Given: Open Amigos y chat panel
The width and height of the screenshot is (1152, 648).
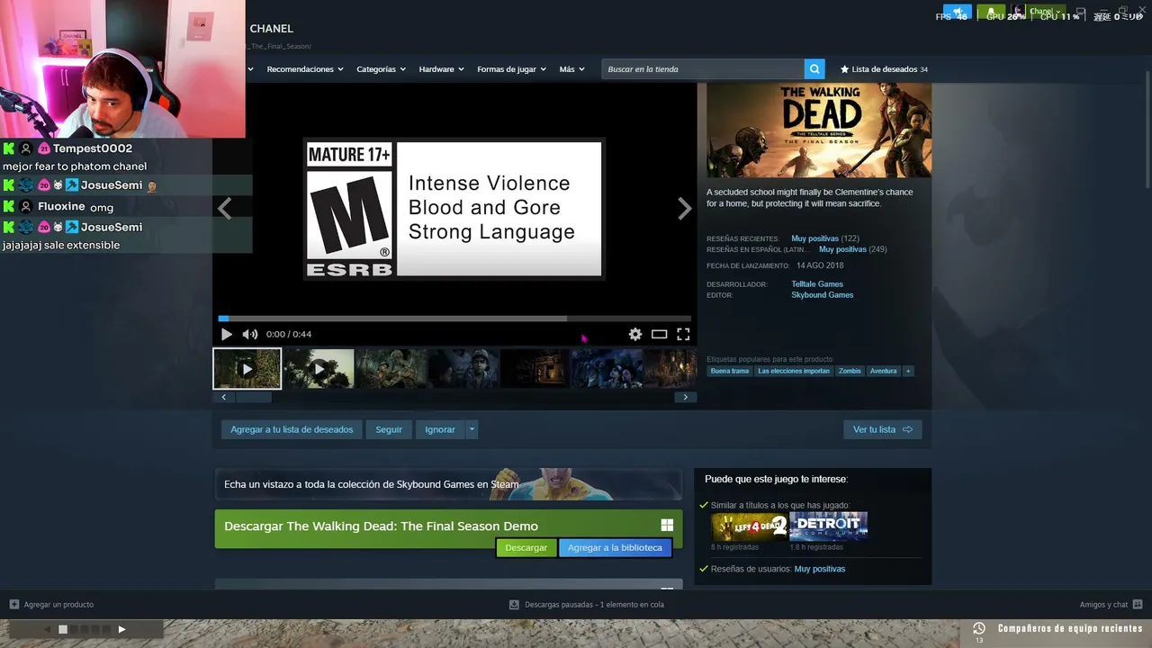Looking at the screenshot, I should (x=1103, y=605).
